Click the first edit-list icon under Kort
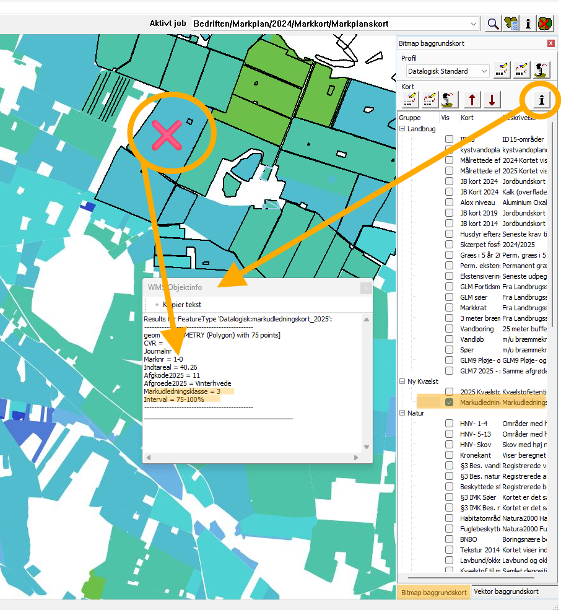Viewport: 561px width, 610px height. click(410, 99)
